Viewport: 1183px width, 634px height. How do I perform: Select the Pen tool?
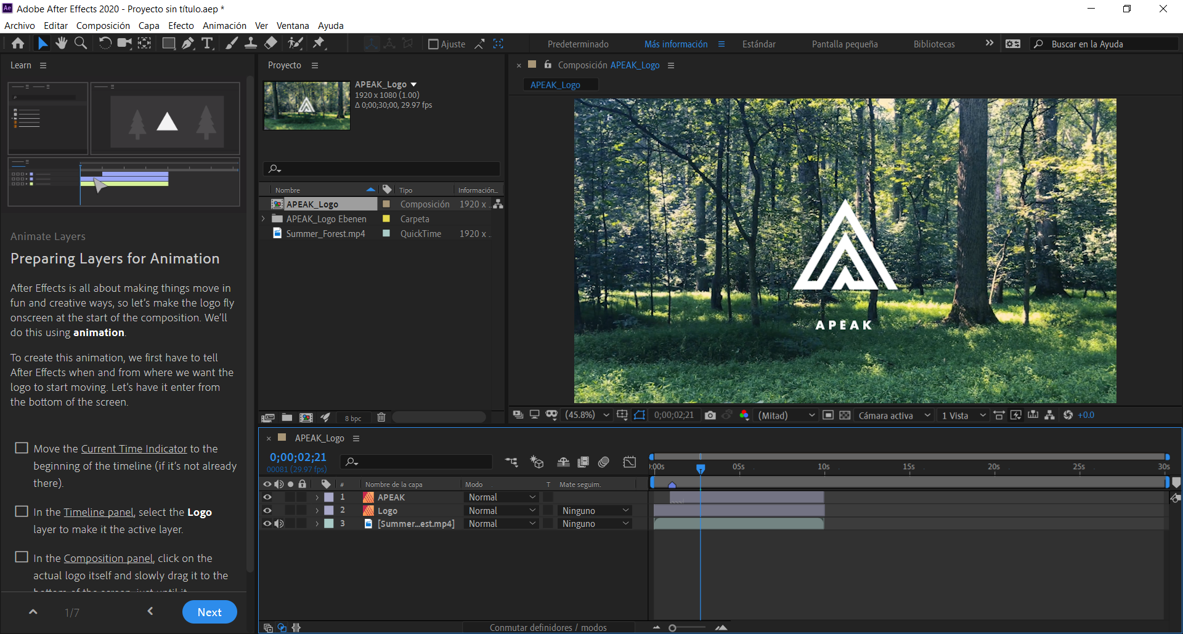point(188,43)
